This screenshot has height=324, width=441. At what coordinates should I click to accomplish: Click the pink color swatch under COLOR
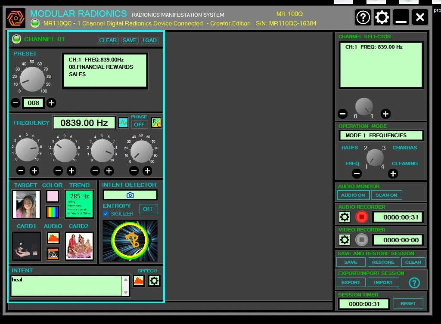[52, 196]
